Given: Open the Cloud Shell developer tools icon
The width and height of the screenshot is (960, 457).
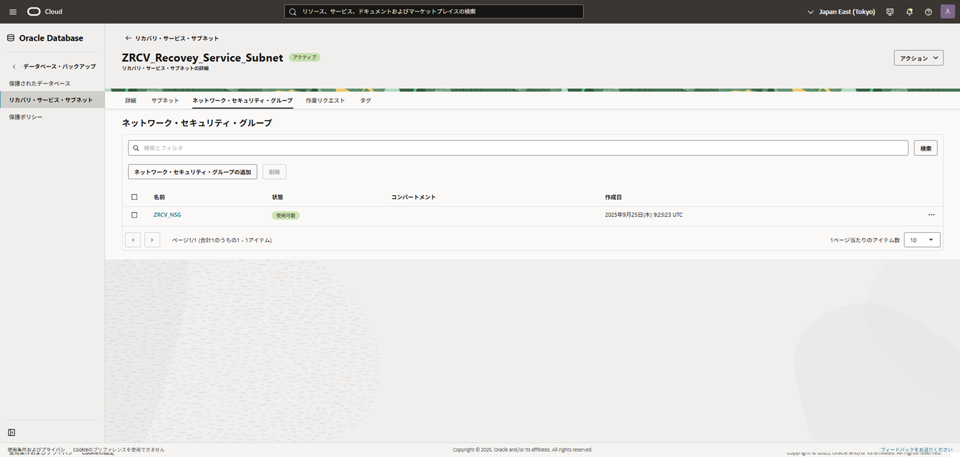Looking at the screenshot, I should tap(890, 12).
